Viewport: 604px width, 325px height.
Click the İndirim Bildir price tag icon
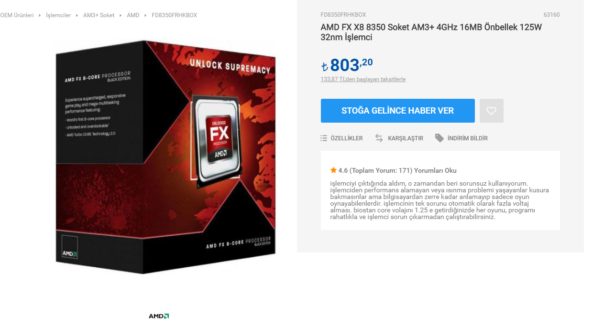coord(439,138)
